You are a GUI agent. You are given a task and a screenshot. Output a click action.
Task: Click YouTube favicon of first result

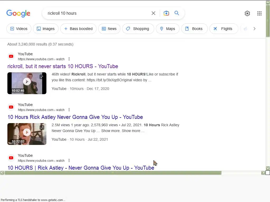pyautogui.click(x=11, y=56)
